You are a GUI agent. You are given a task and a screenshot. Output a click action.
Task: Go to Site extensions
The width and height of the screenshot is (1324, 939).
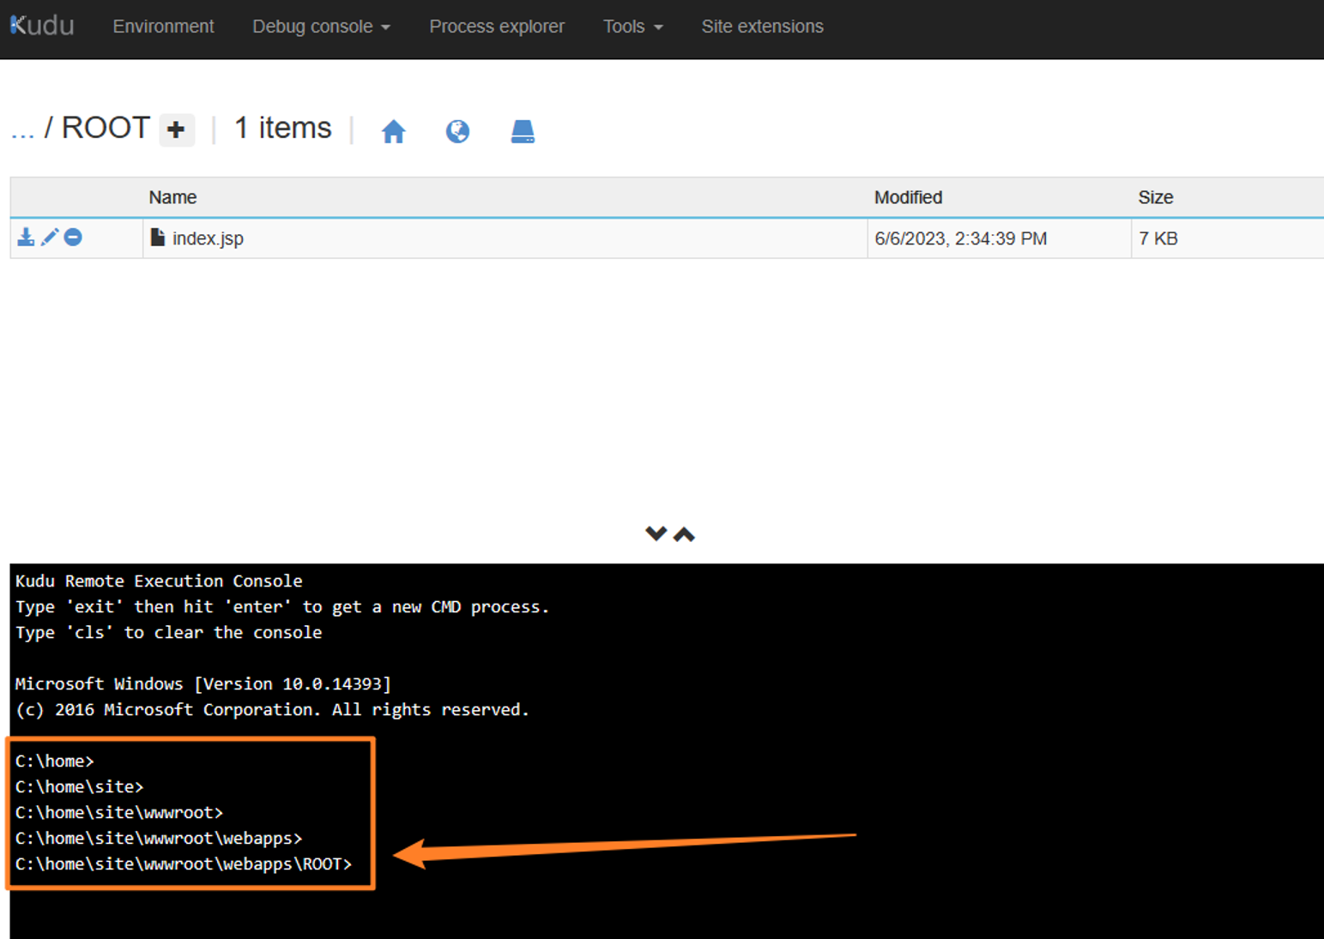(x=762, y=27)
